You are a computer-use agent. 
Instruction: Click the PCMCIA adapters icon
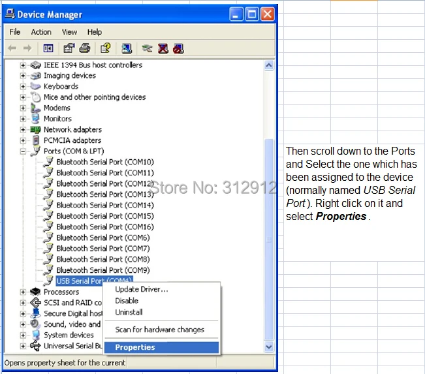[35, 140]
